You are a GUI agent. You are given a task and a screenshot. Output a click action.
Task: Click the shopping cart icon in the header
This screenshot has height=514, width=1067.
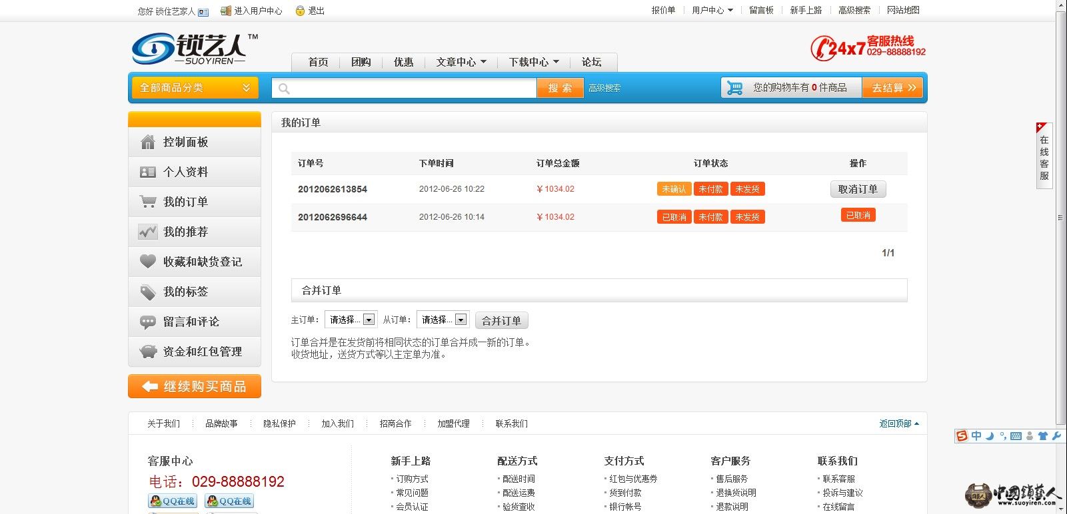[735, 88]
